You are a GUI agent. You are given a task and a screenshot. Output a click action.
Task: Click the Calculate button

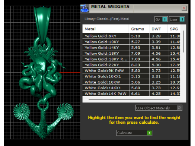tap(134, 133)
